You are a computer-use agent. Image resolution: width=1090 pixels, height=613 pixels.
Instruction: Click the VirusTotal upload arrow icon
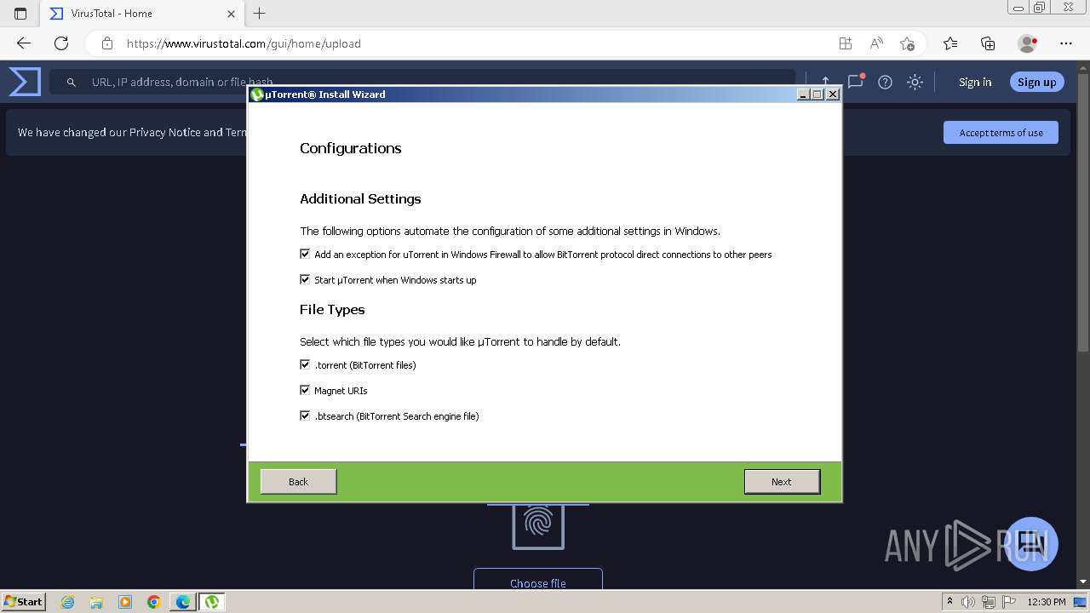tap(825, 82)
